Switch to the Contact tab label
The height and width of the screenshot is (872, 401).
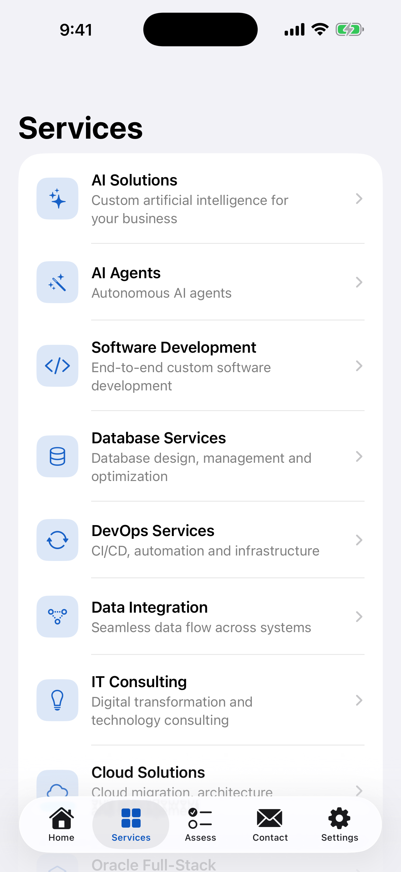pos(270,837)
